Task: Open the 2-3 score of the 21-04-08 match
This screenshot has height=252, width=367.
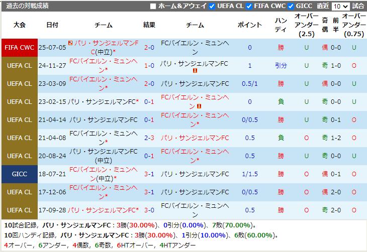Action: [x=149, y=138]
